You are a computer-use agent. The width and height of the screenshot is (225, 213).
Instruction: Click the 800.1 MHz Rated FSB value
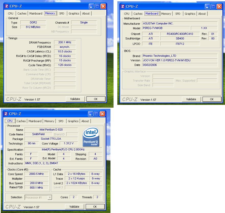tap(36, 188)
